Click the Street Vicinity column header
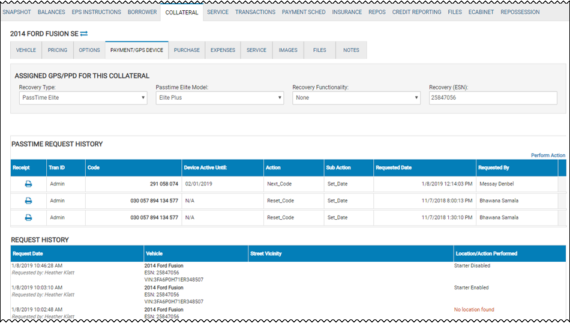This screenshot has height=323, width=570. [351, 253]
